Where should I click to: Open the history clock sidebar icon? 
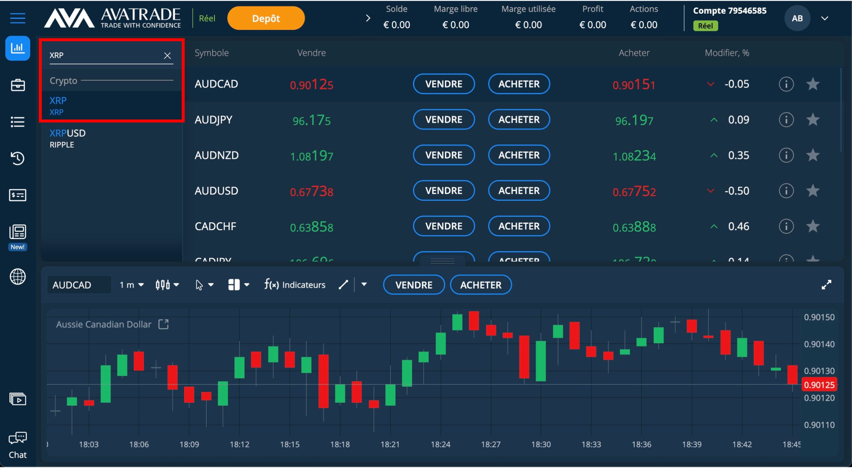18,158
